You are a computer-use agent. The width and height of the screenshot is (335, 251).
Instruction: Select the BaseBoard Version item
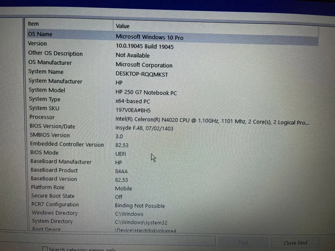(x=54, y=179)
